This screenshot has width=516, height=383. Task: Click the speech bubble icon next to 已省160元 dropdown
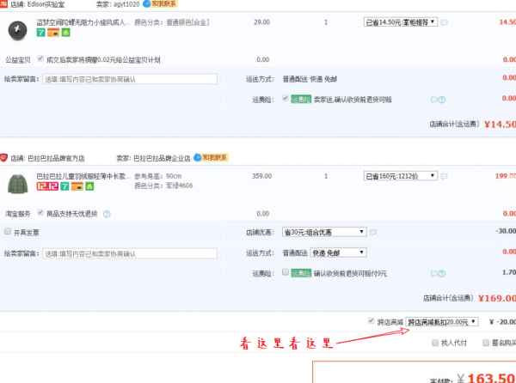445,176
